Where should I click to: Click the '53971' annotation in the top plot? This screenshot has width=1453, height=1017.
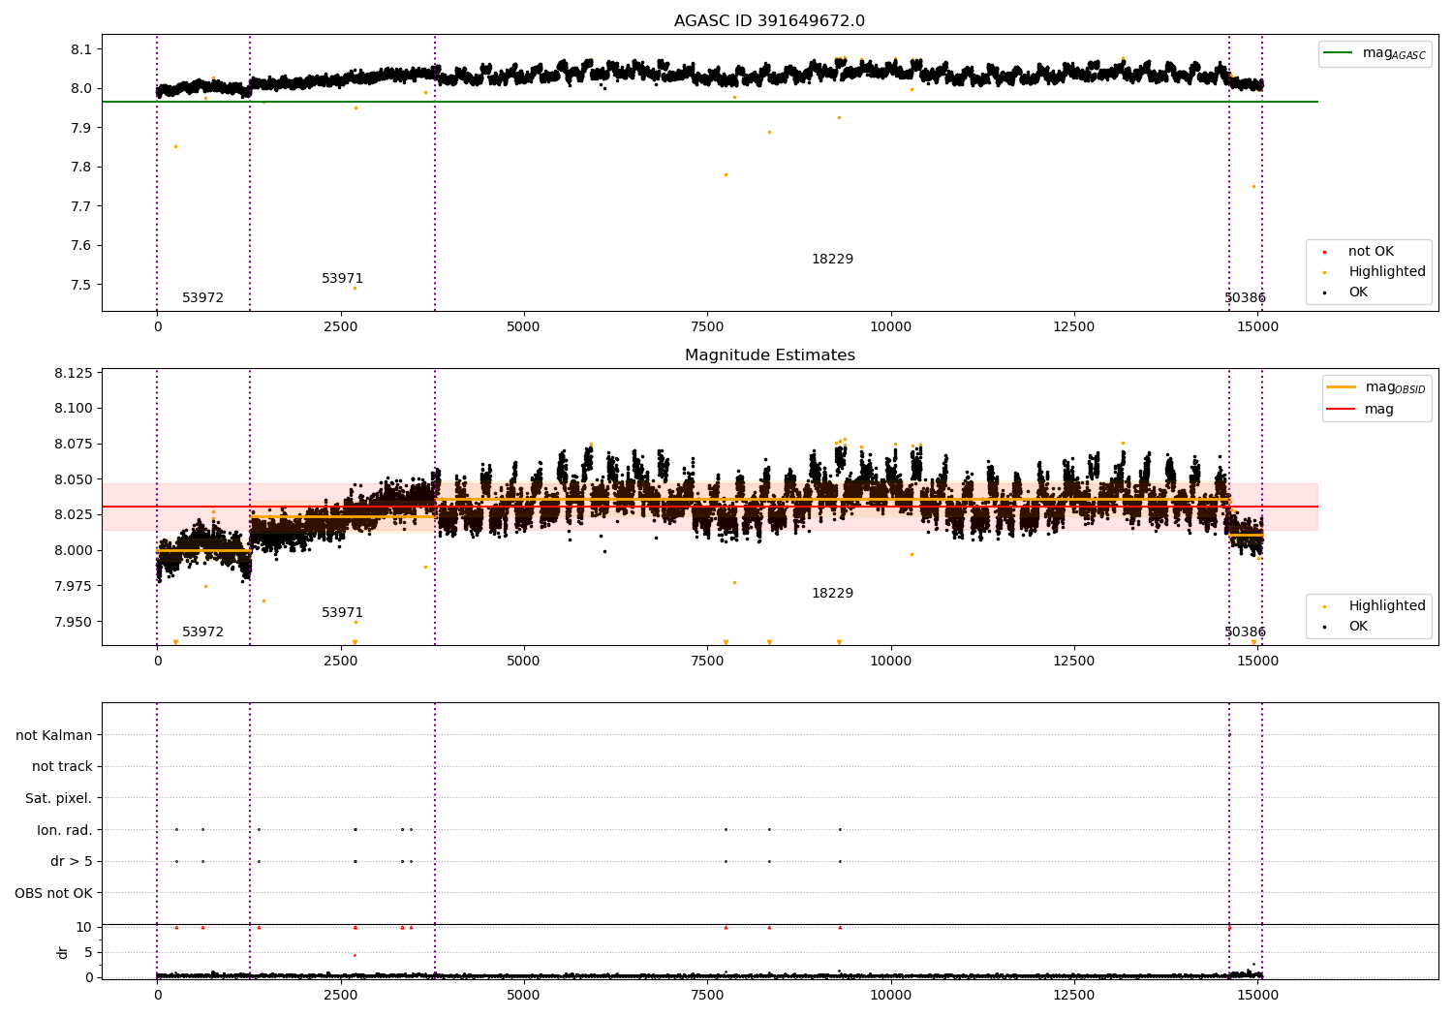coord(342,279)
